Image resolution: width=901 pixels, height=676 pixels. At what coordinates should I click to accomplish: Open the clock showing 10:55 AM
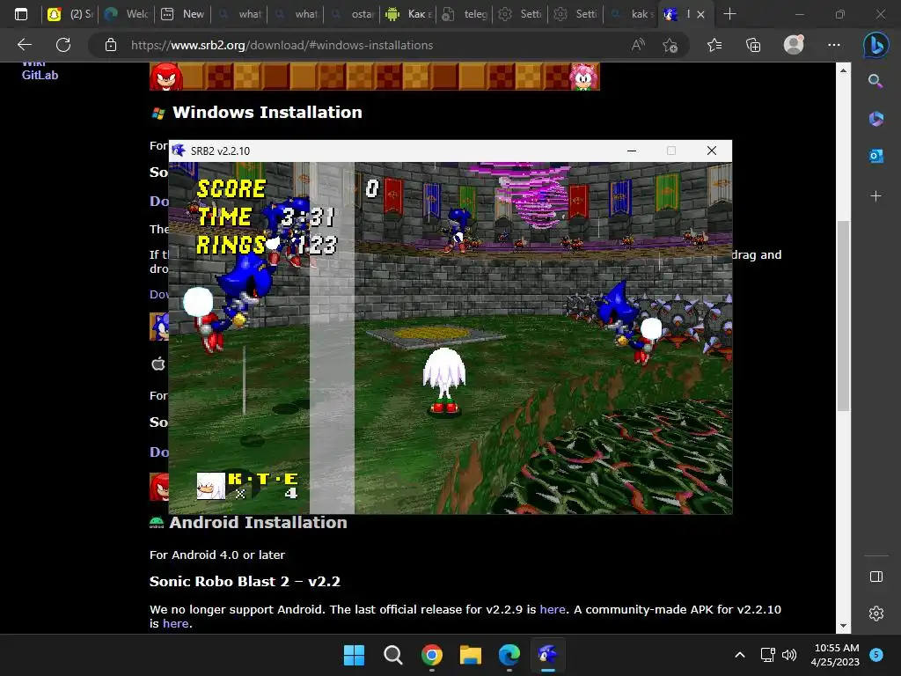click(835, 655)
